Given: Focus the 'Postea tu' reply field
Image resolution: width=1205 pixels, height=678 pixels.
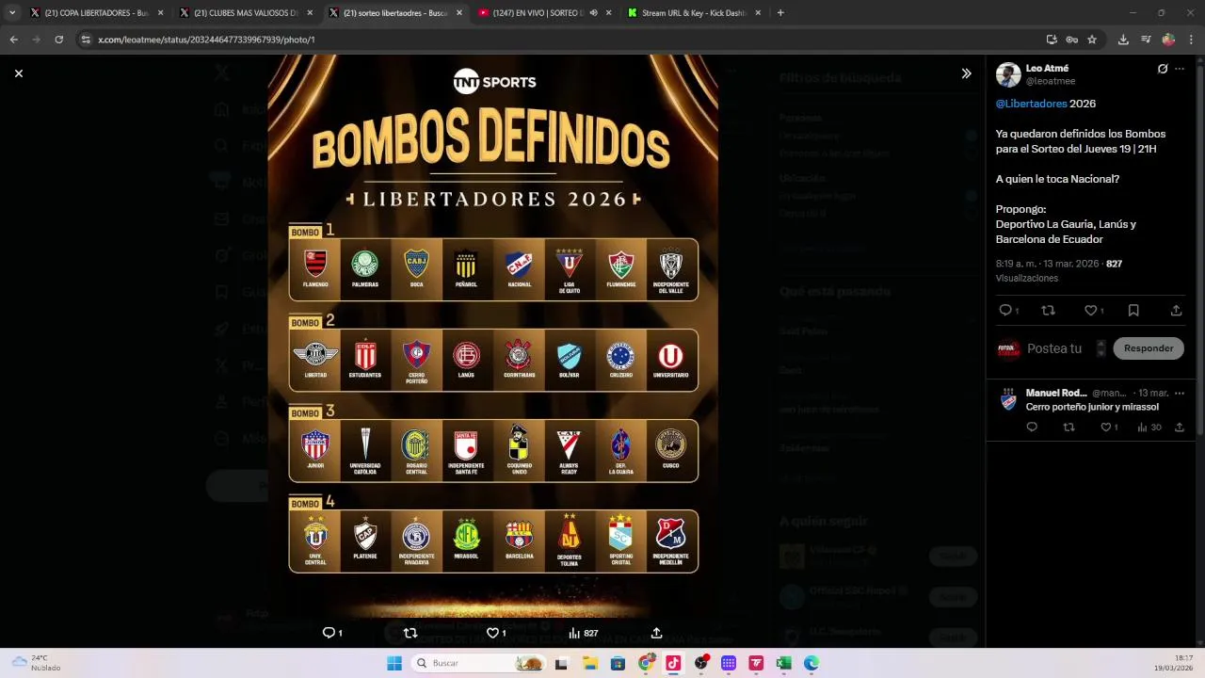Looking at the screenshot, I should [x=1054, y=348].
